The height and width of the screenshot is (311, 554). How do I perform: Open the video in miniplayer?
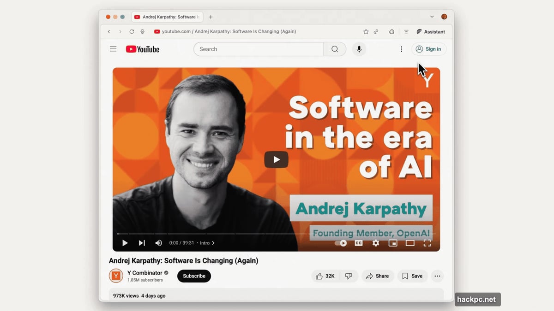coord(393,243)
